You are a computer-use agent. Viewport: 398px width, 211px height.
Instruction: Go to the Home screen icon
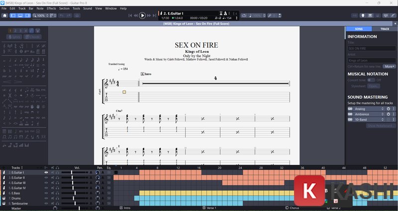click(4, 15)
